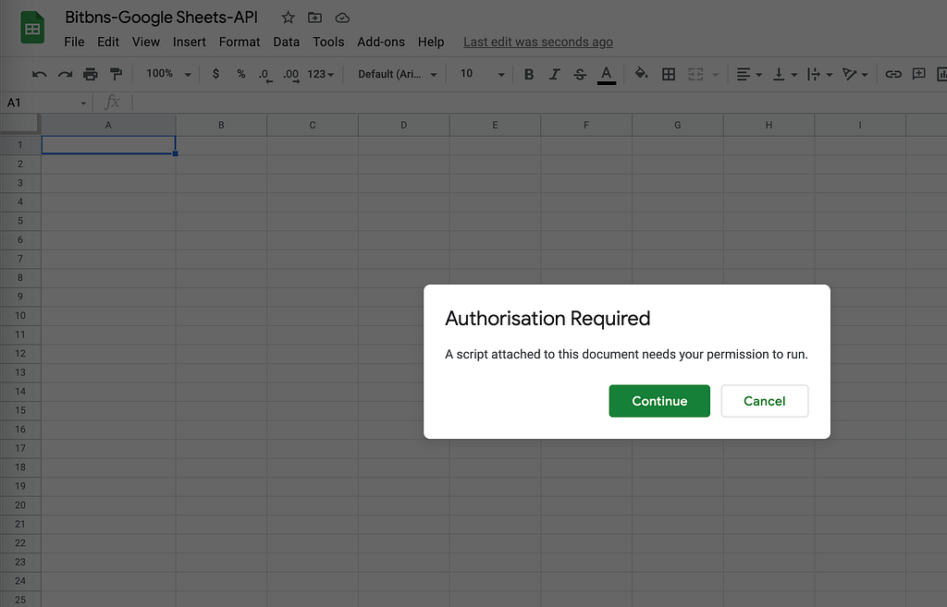Image resolution: width=947 pixels, height=607 pixels.
Task: Click the move to folder icon
Action: pyautogui.click(x=314, y=18)
